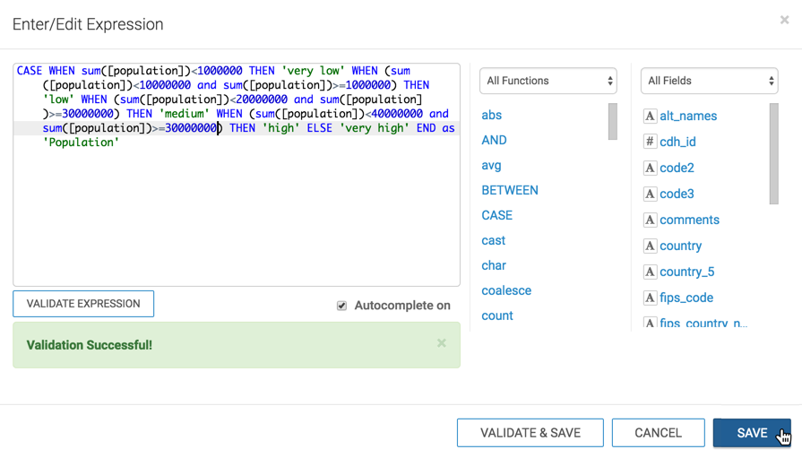802x458 pixels.
Task: Insert the CASE function from list
Action: pyautogui.click(x=496, y=215)
